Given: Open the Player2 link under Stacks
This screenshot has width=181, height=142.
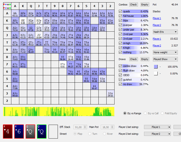Looking at the screenshot, I should (157, 25).
